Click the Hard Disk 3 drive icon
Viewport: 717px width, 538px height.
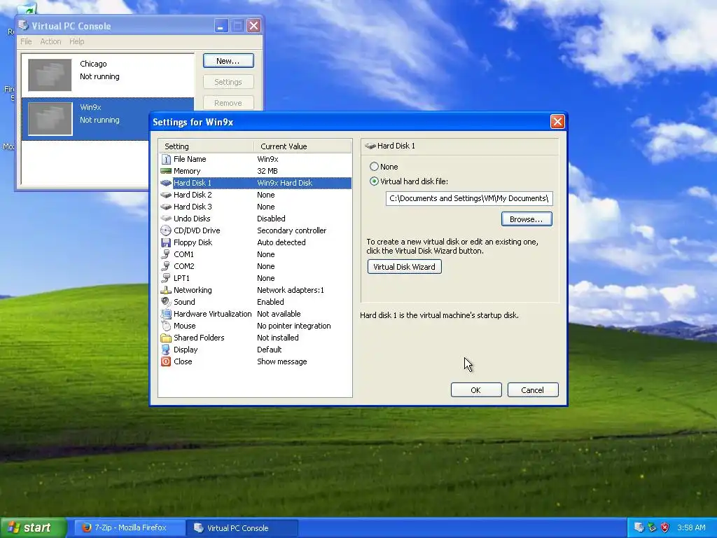pyautogui.click(x=166, y=207)
